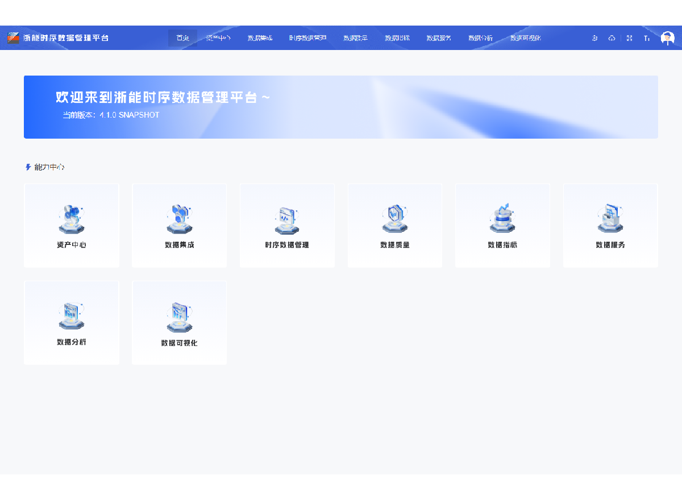Open the 数据质量 capability card
This screenshot has height=500, width=682.
click(395, 226)
